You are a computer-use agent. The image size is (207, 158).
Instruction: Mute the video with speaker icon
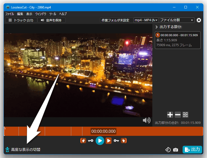147,120
